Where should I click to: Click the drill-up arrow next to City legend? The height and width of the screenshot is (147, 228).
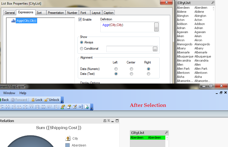click(x=68, y=138)
